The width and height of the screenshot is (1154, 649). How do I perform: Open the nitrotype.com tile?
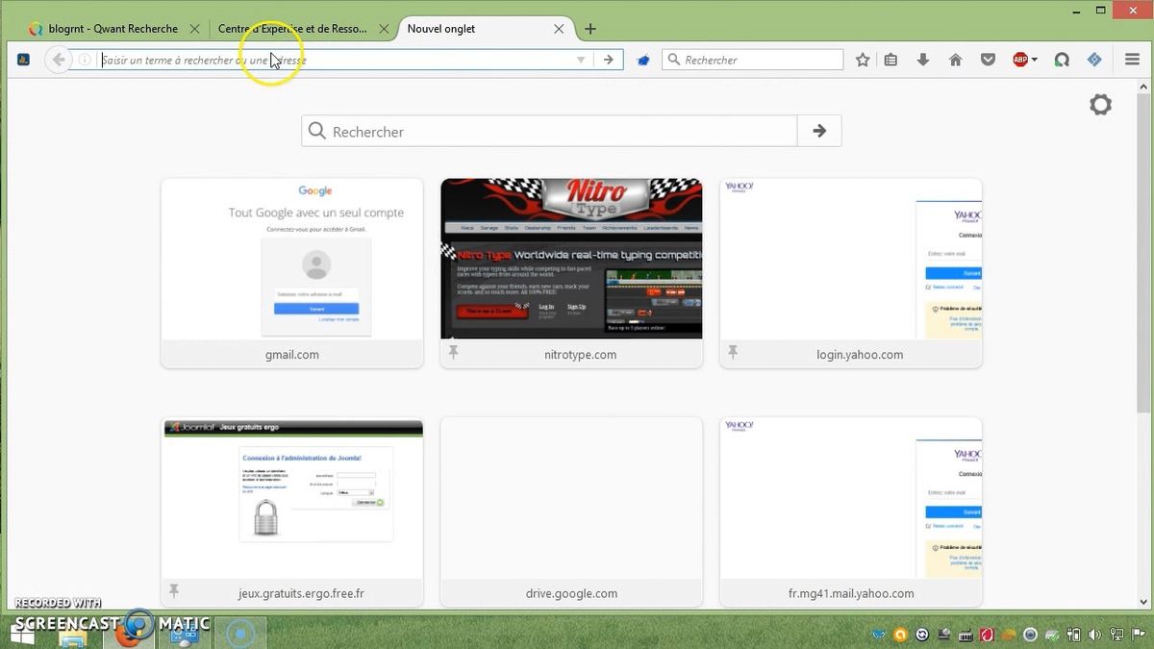click(571, 273)
